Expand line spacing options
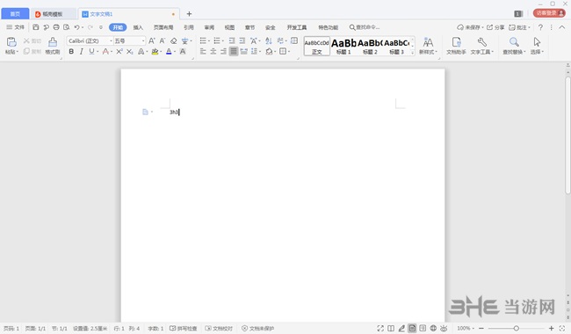Image resolution: width=571 pixels, height=334 pixels. coord(260,51)
